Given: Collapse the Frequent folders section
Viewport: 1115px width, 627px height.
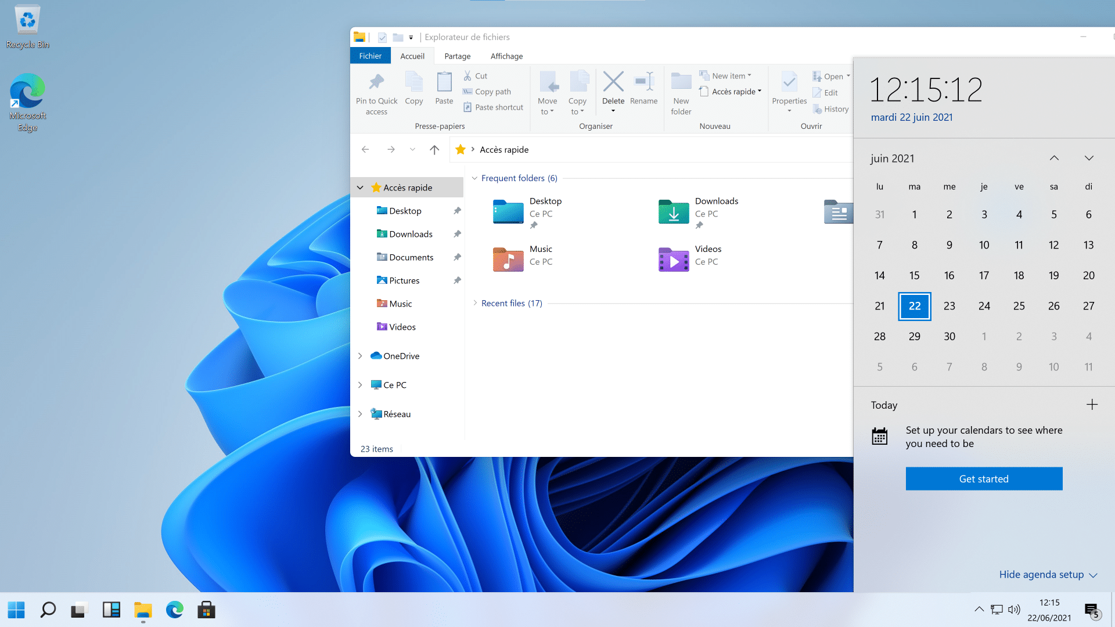Looking at the screenshot, I should 475,178.
